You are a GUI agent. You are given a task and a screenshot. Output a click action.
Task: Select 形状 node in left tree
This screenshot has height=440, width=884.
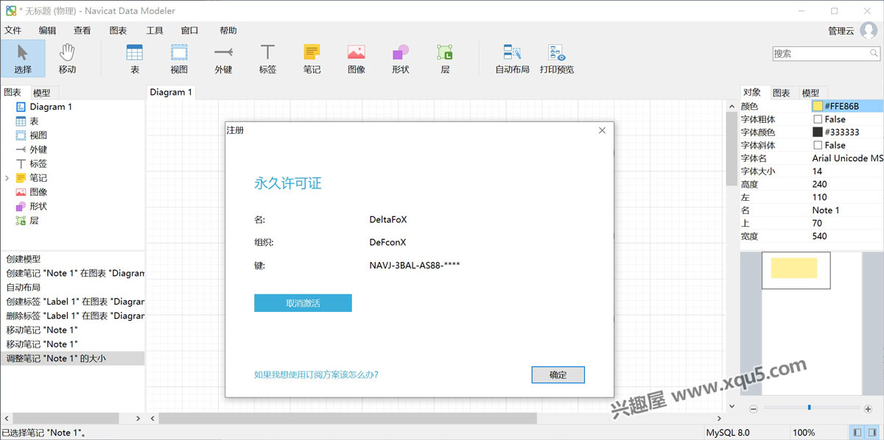point(38,206)
